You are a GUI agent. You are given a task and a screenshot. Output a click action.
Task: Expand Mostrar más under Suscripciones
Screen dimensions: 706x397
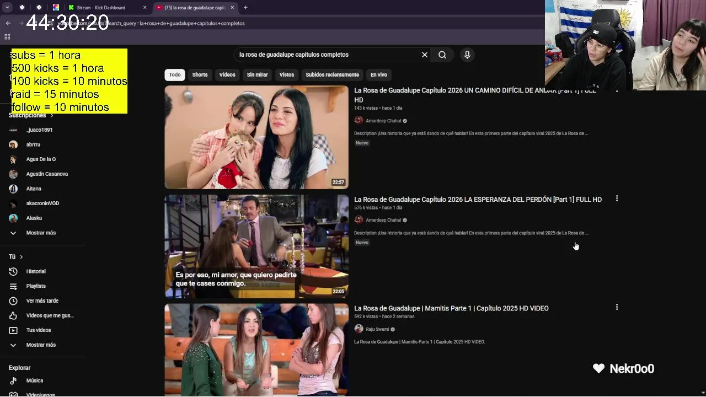tap(41, 233)
